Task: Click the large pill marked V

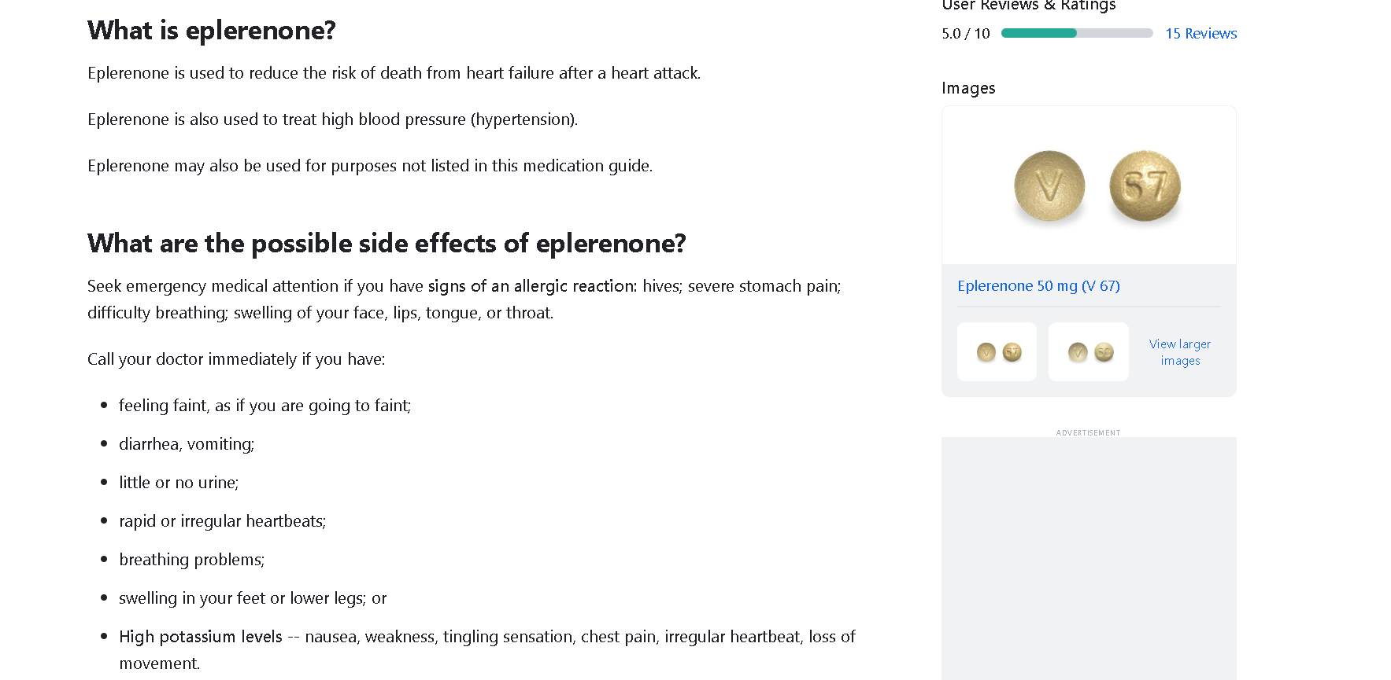Action: pos(1049,186)
